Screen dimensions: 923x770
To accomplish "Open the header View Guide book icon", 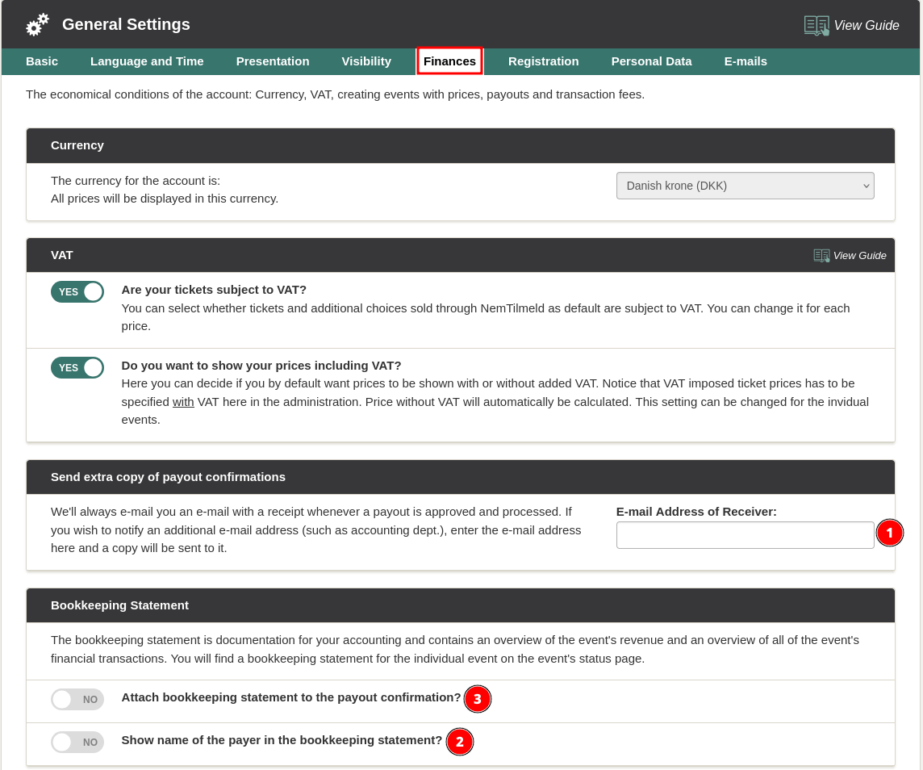I will click(816, 26).
